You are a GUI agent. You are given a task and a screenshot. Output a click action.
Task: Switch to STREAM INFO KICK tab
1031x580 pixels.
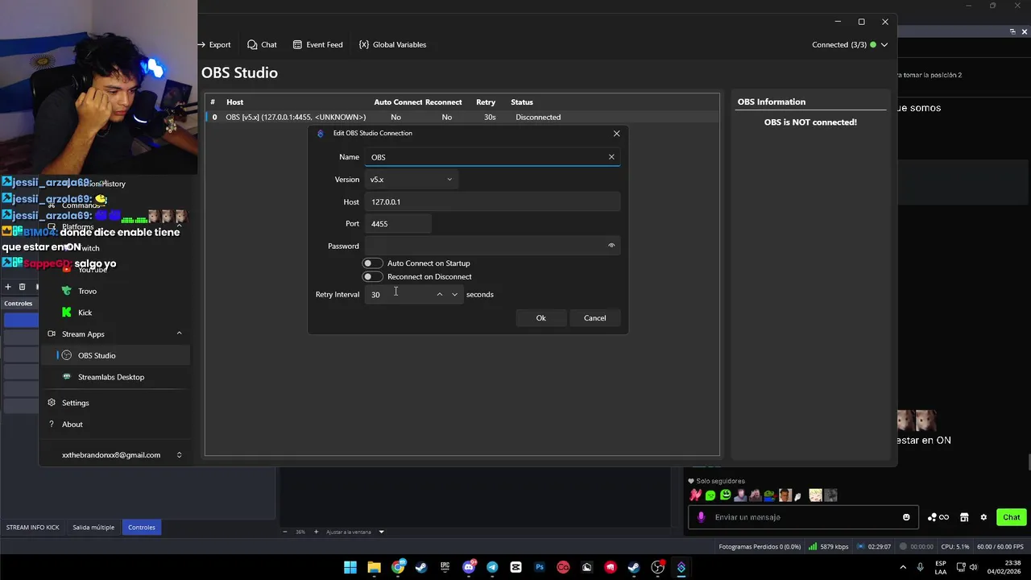pos(33,528)
